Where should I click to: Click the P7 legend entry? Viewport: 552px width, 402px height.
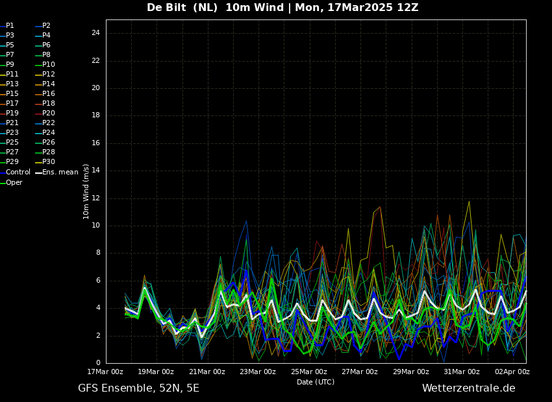[10, 55]
